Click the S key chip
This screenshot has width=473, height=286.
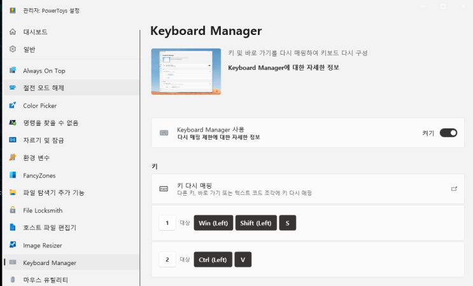(x=288, y=223)
